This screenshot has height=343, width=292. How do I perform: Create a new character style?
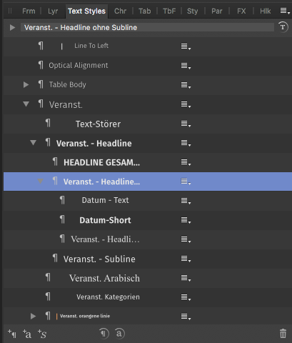27,334
